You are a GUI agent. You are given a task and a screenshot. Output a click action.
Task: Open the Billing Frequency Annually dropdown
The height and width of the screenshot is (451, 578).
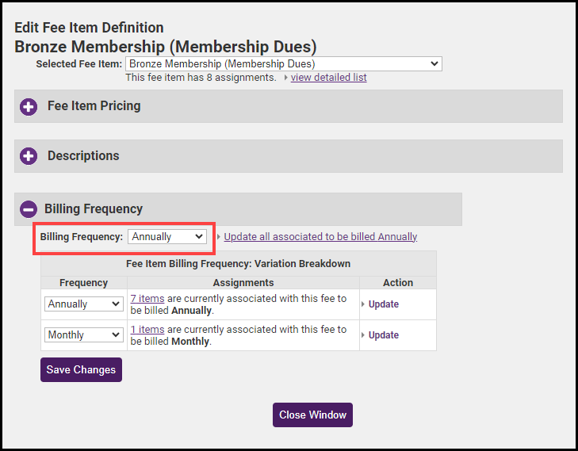(167, 237)
